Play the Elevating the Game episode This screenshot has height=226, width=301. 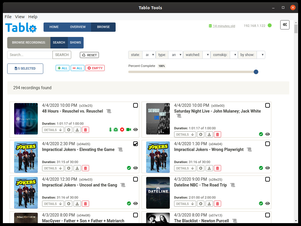[x=69, y=168]
